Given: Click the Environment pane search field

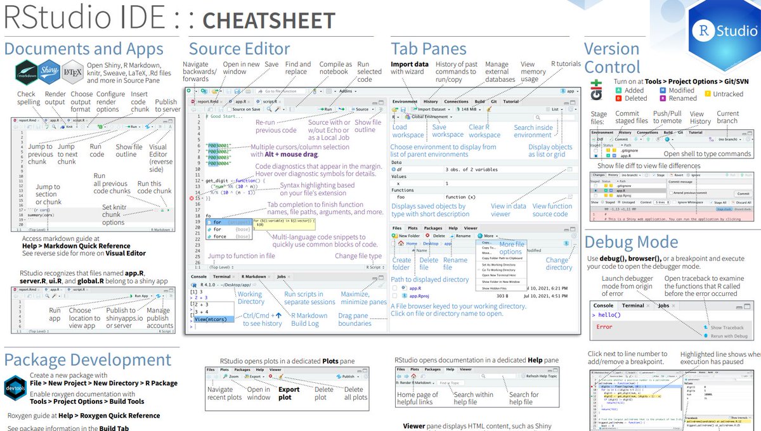Looking at the screenshot, I should coord(554,117).
